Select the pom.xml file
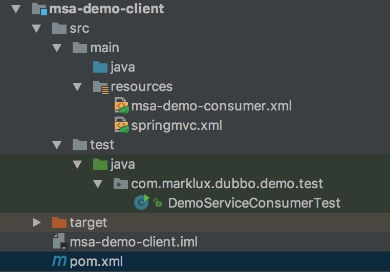The width and height of the screenshot is (390, 272). tap(96, 262)
